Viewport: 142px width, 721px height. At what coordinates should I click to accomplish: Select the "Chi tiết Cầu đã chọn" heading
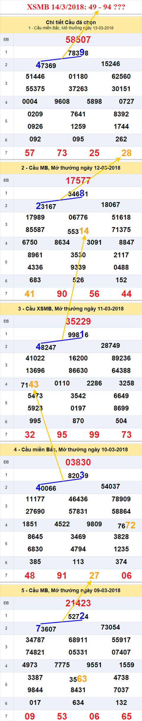(71, 22)
